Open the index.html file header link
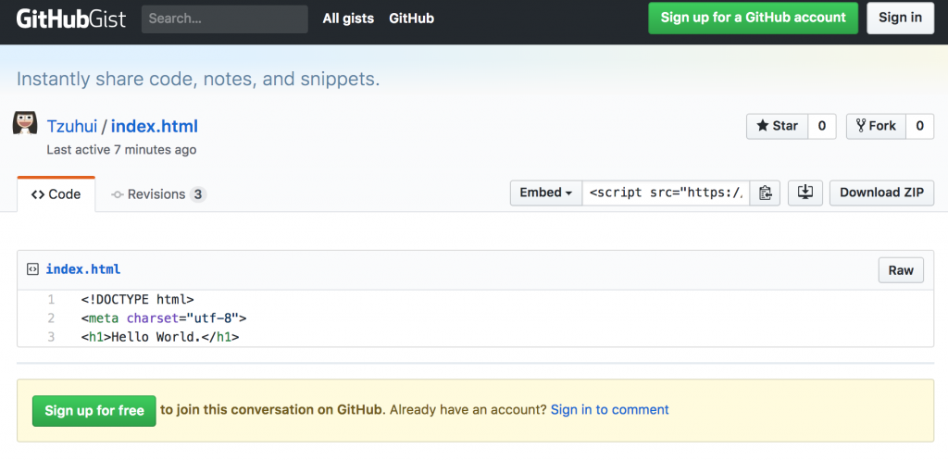The height and width of the screenshot is (461, 948). (x=83, y=269)
